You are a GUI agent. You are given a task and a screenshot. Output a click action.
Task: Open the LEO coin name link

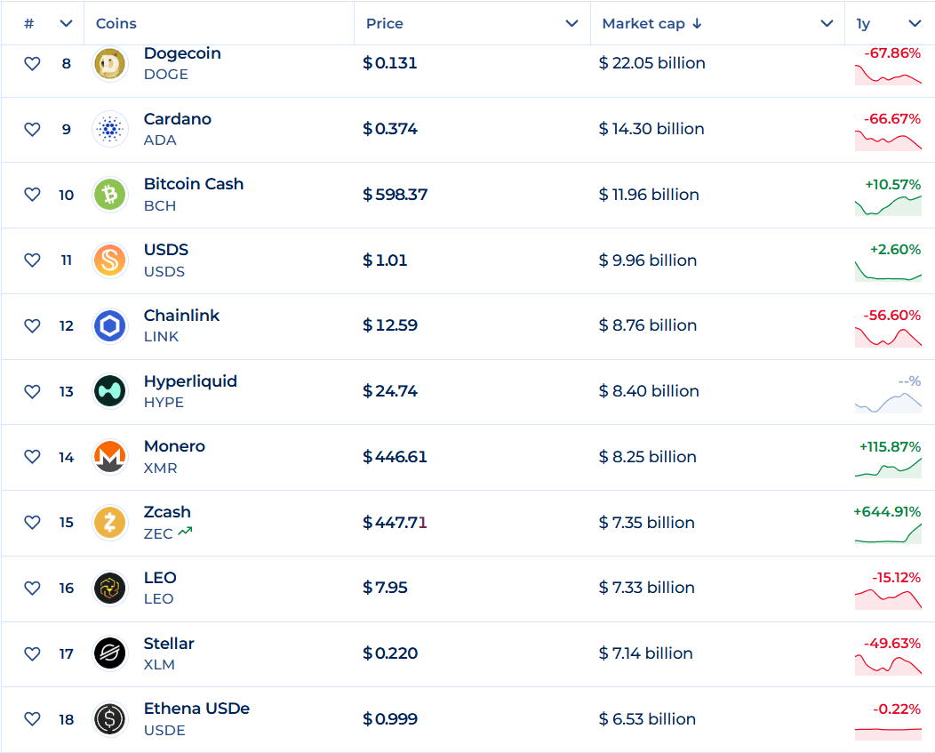(x=160, y=578)
